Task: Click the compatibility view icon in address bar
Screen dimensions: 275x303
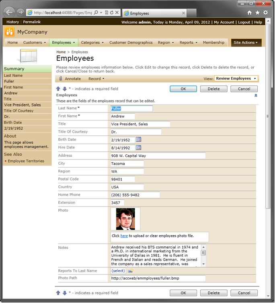Action: tap(107, 12)
